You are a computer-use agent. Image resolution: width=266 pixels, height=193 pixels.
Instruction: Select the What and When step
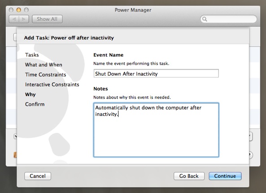(x=44, y=64)
